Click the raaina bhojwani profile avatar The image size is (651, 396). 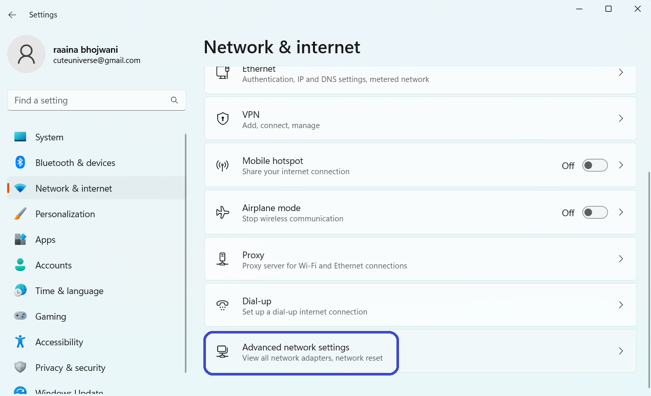click(26, 54)
